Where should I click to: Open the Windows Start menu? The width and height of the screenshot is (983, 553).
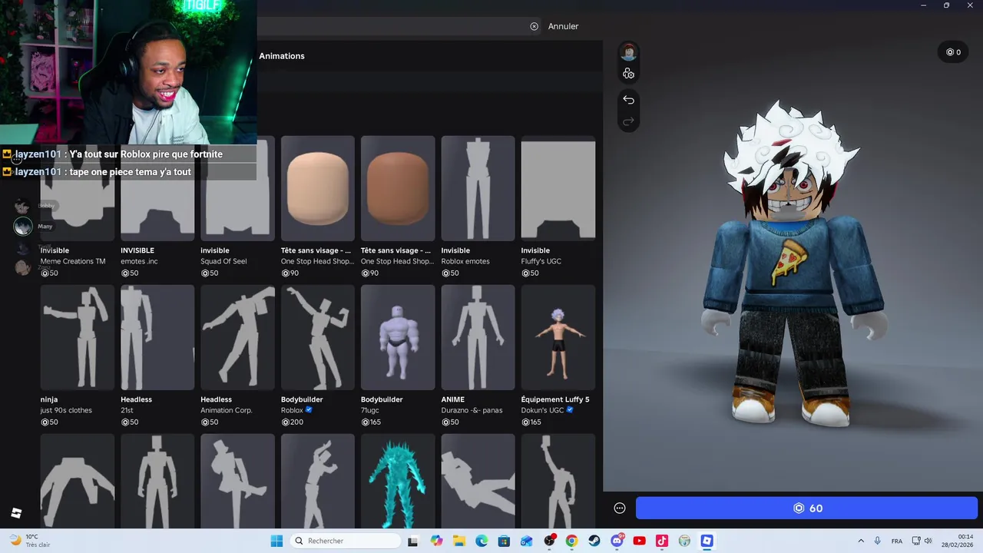point(276,541)
